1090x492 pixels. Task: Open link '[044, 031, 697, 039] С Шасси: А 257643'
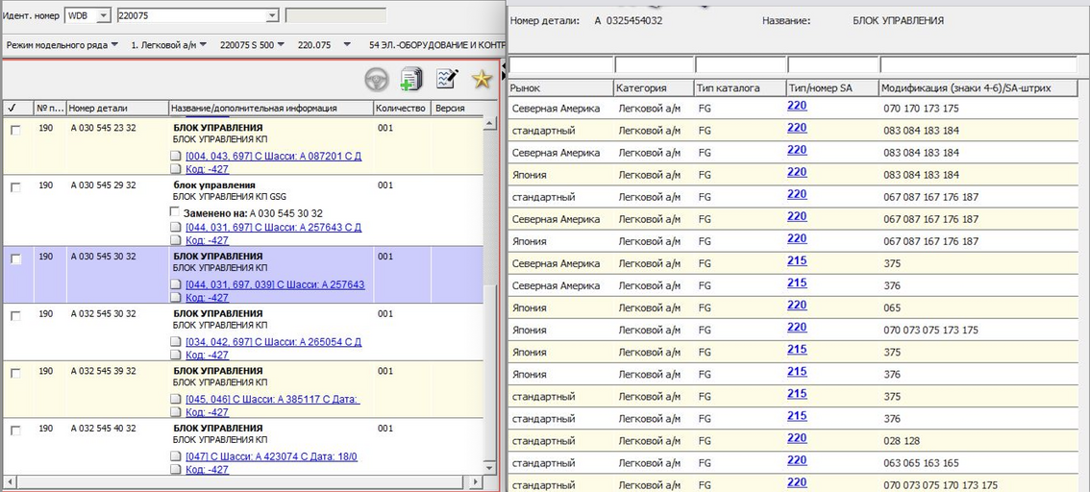tap(275, 284)
